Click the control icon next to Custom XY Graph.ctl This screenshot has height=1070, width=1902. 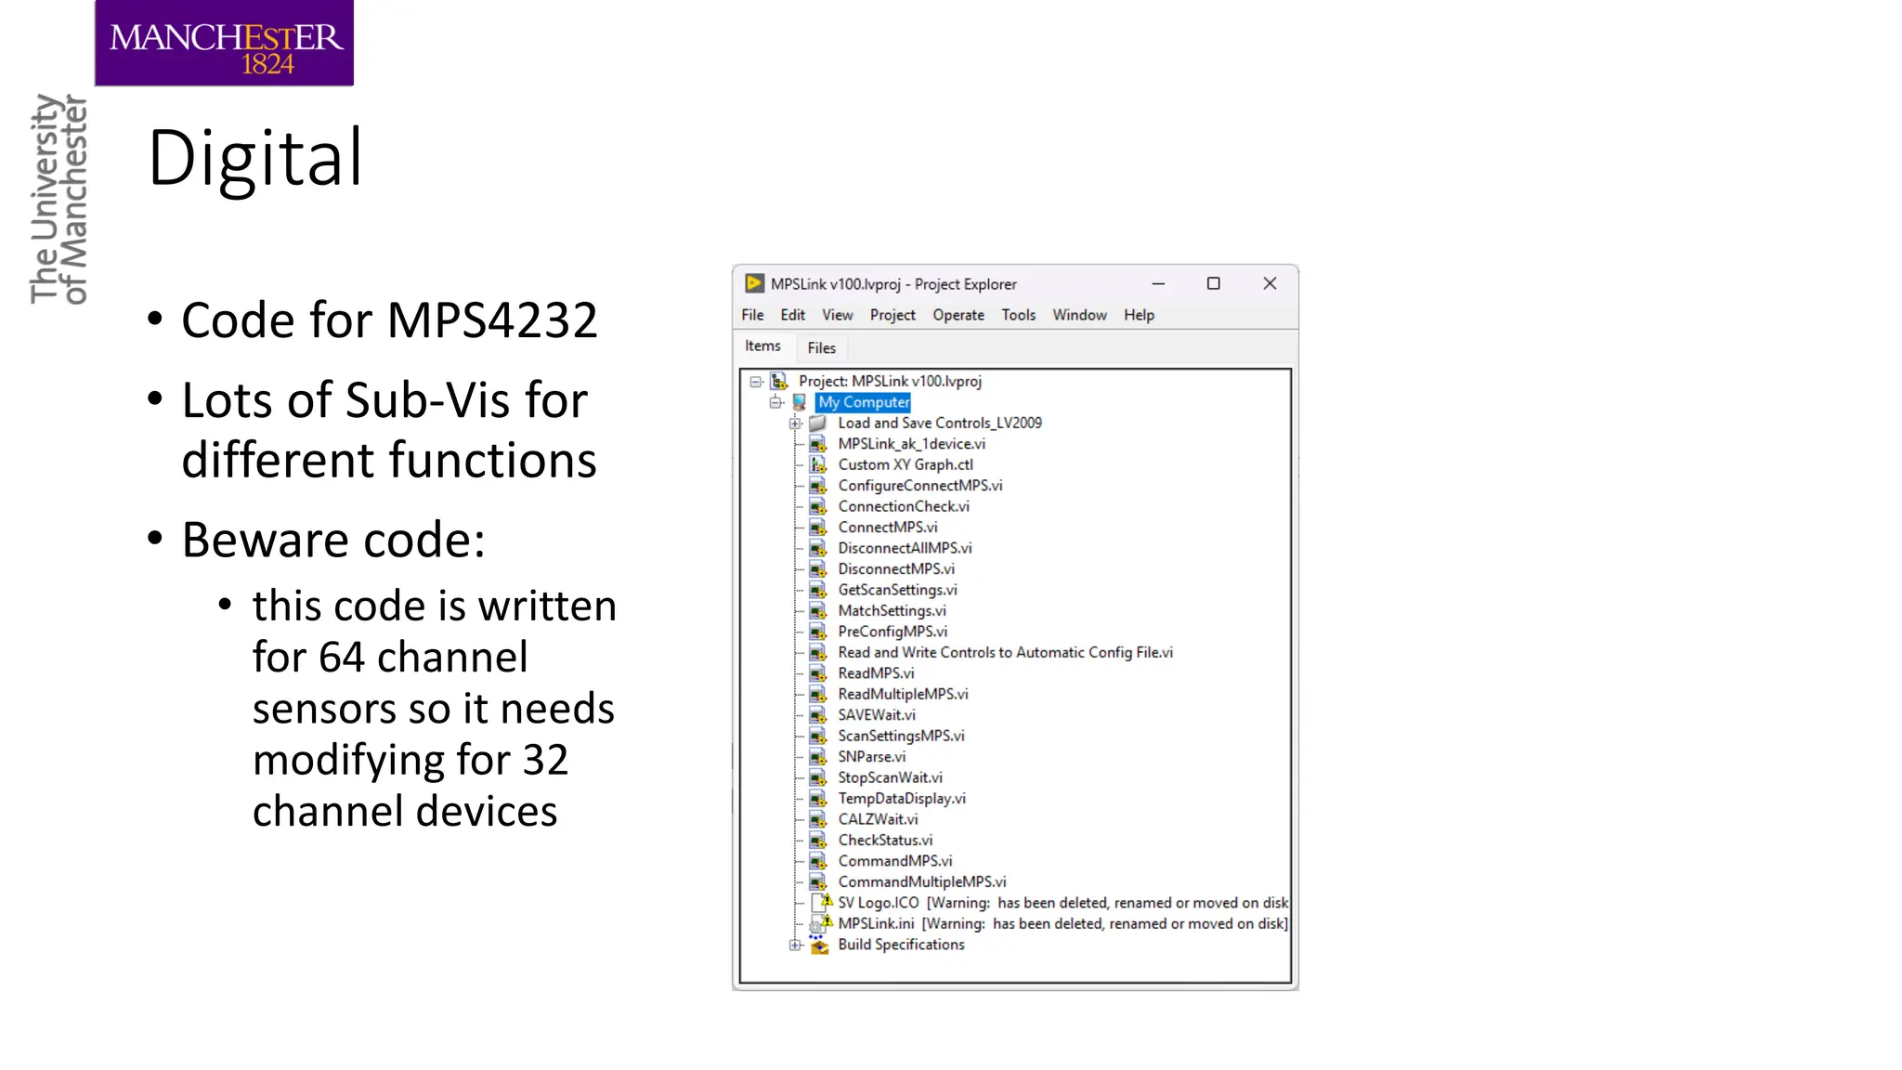pyautogui.click(x=818, y=464)
